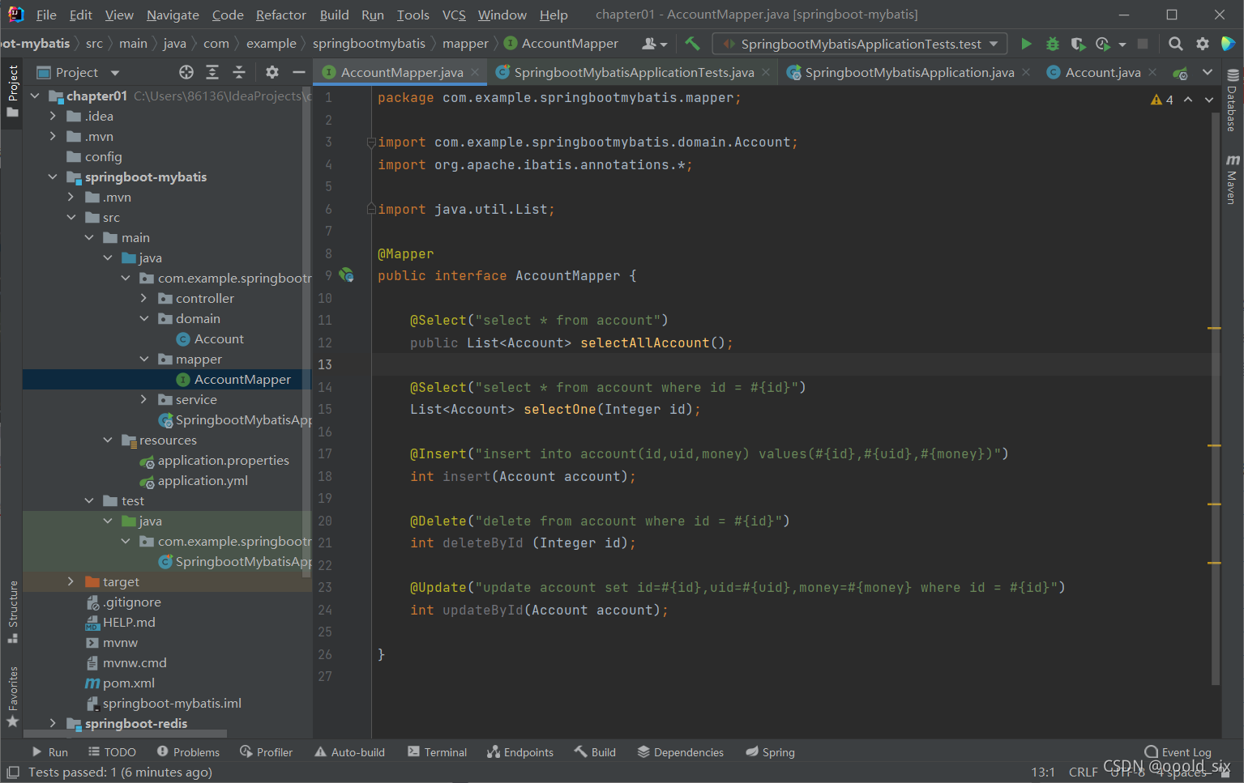Open the VCS menu
The image size is (1244, 783).
click(x=454, y=15)
